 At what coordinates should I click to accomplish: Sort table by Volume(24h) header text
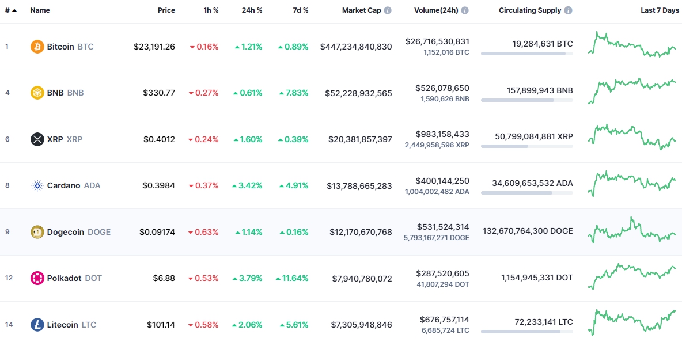pos(436,10)
